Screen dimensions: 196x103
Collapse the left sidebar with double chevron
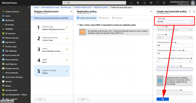tap(29, 7)
